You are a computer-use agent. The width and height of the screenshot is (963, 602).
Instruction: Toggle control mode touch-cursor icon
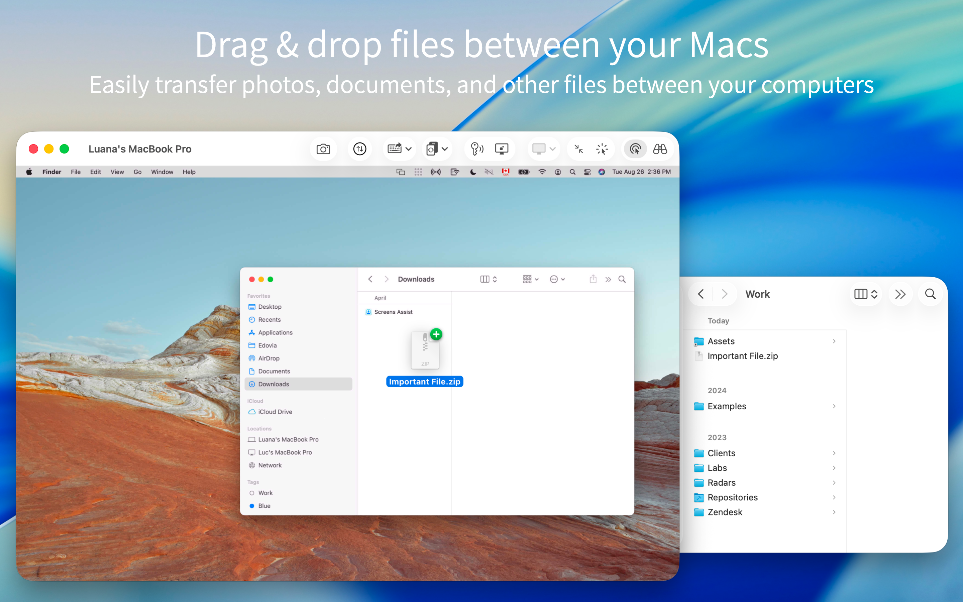click(635, 149)
